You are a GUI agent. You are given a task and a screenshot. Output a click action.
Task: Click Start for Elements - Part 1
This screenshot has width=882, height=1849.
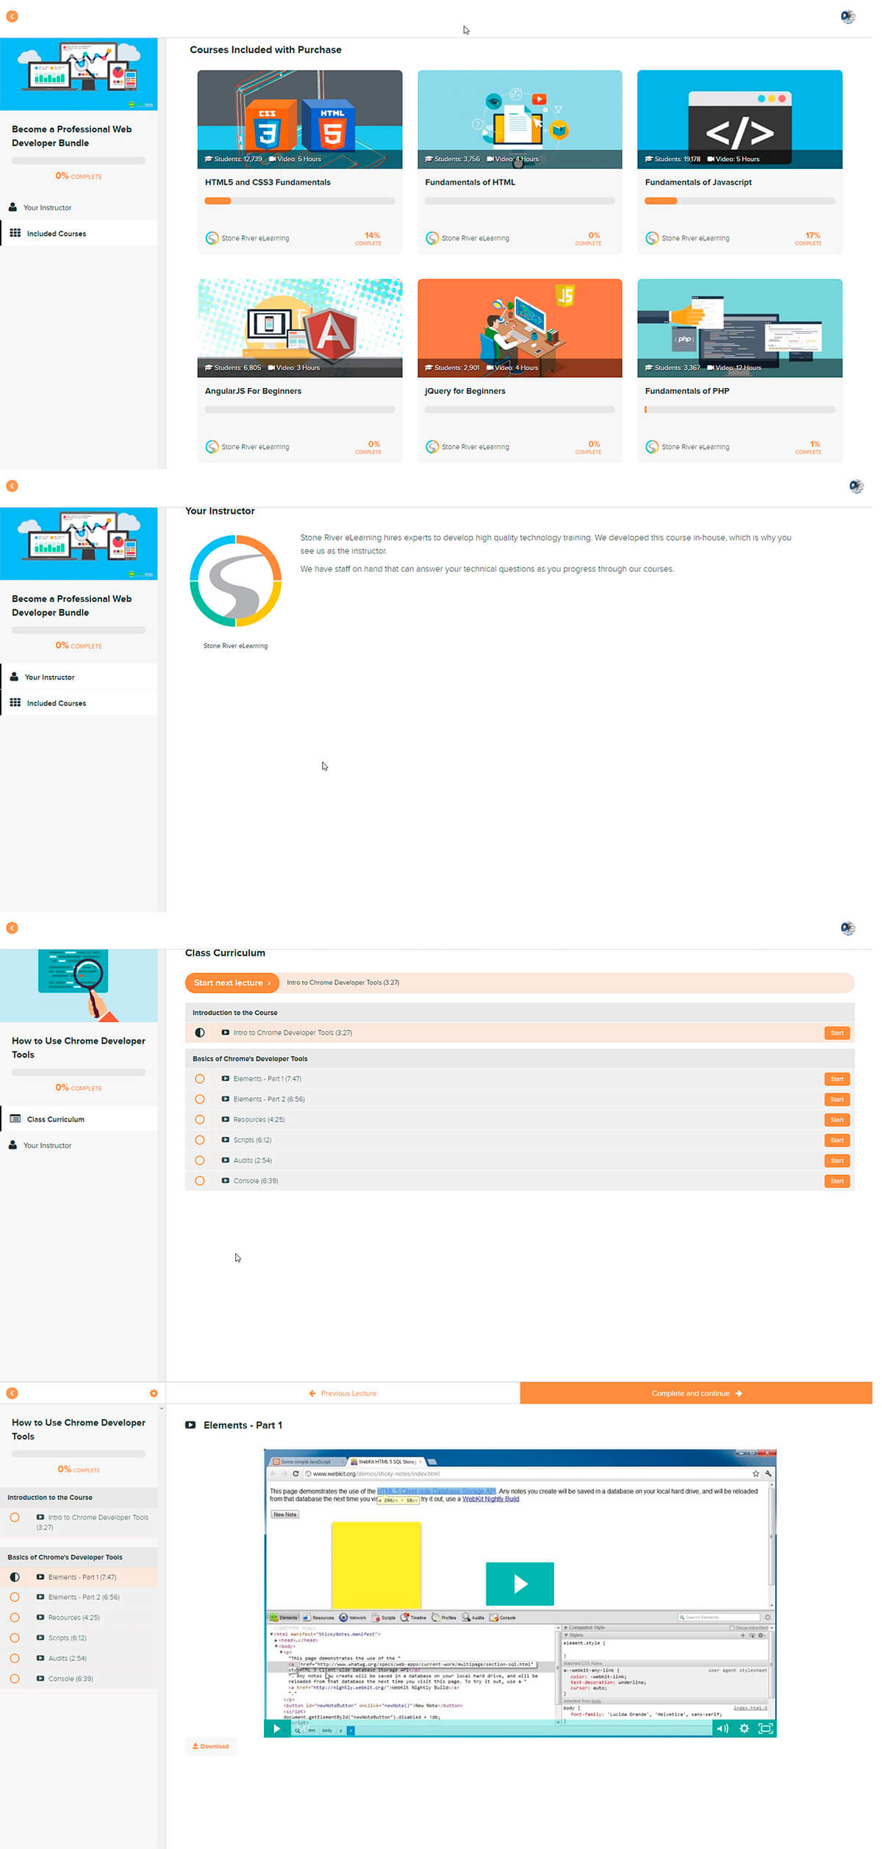pyautogui.click(x=837, y=1079)
